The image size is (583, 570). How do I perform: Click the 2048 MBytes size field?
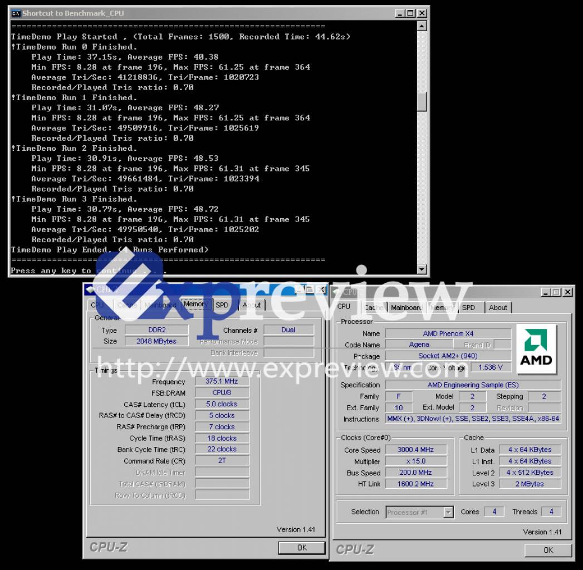157,341
